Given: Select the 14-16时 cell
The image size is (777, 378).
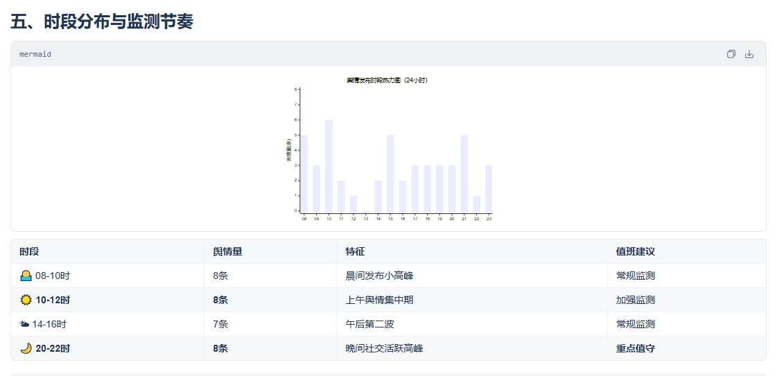Looking at the screenshot, I should 107,324.
